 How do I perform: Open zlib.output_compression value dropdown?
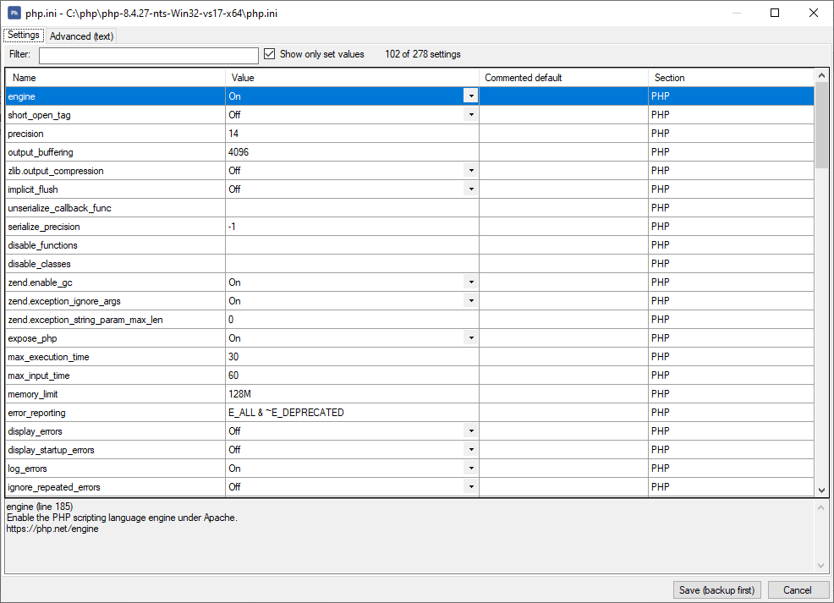pos(471,170)
